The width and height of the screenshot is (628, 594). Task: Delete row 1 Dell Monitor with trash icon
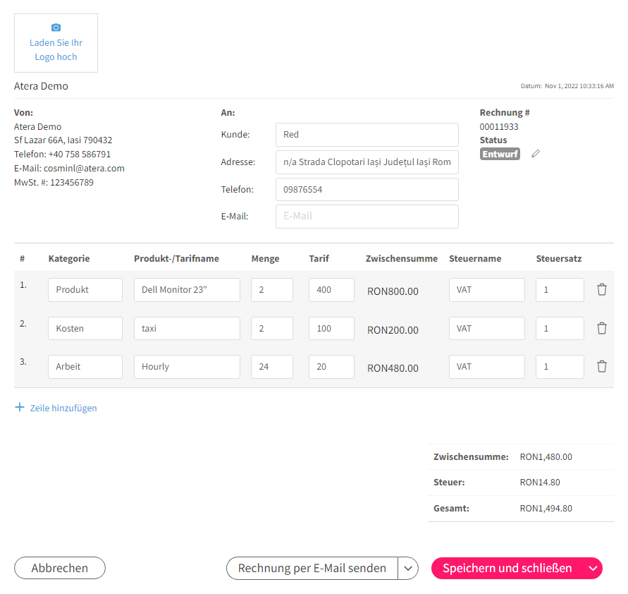pos(601,289)
